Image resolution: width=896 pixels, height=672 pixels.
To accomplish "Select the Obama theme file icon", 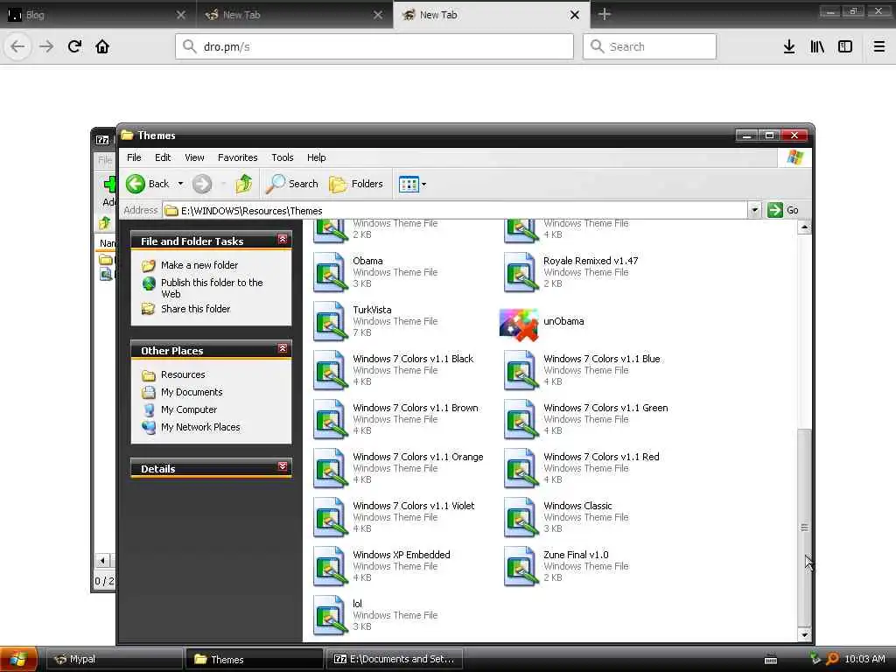I will [x=330, y=272].
